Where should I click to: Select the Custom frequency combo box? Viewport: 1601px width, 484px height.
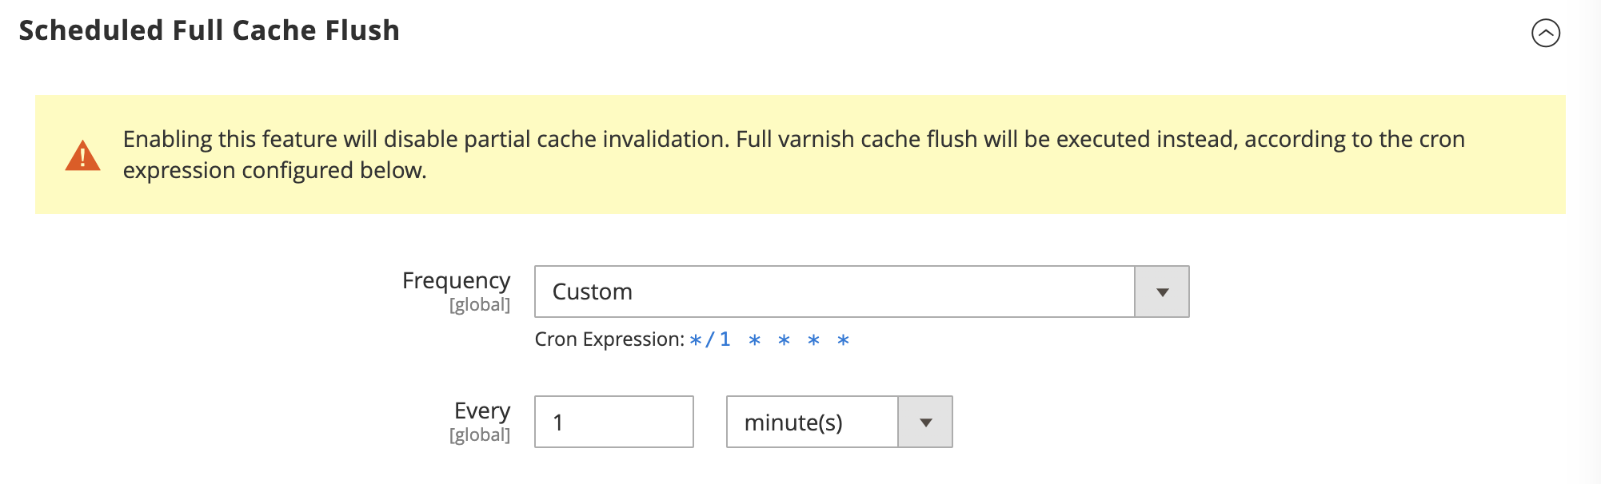[x=861, y=292]
